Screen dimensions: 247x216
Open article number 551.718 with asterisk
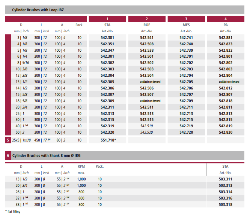click(108, 140)
